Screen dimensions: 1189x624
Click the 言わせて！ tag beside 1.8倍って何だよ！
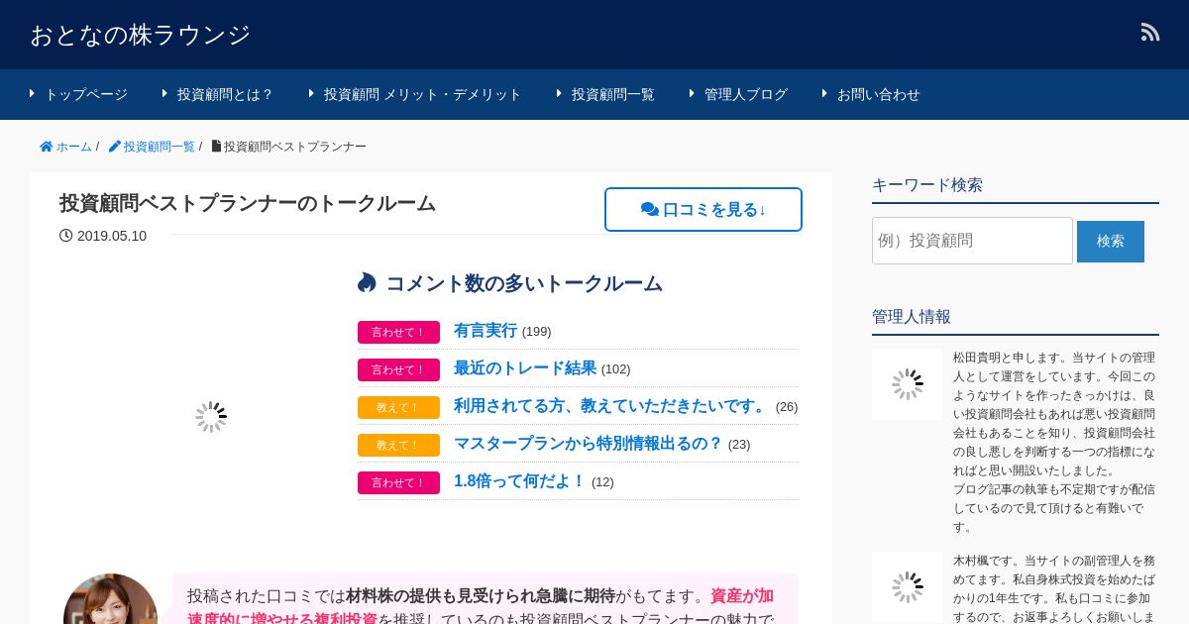[x=398, y=482]
